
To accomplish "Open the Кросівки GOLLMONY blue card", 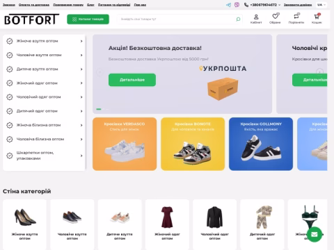I will pos(261,144).
